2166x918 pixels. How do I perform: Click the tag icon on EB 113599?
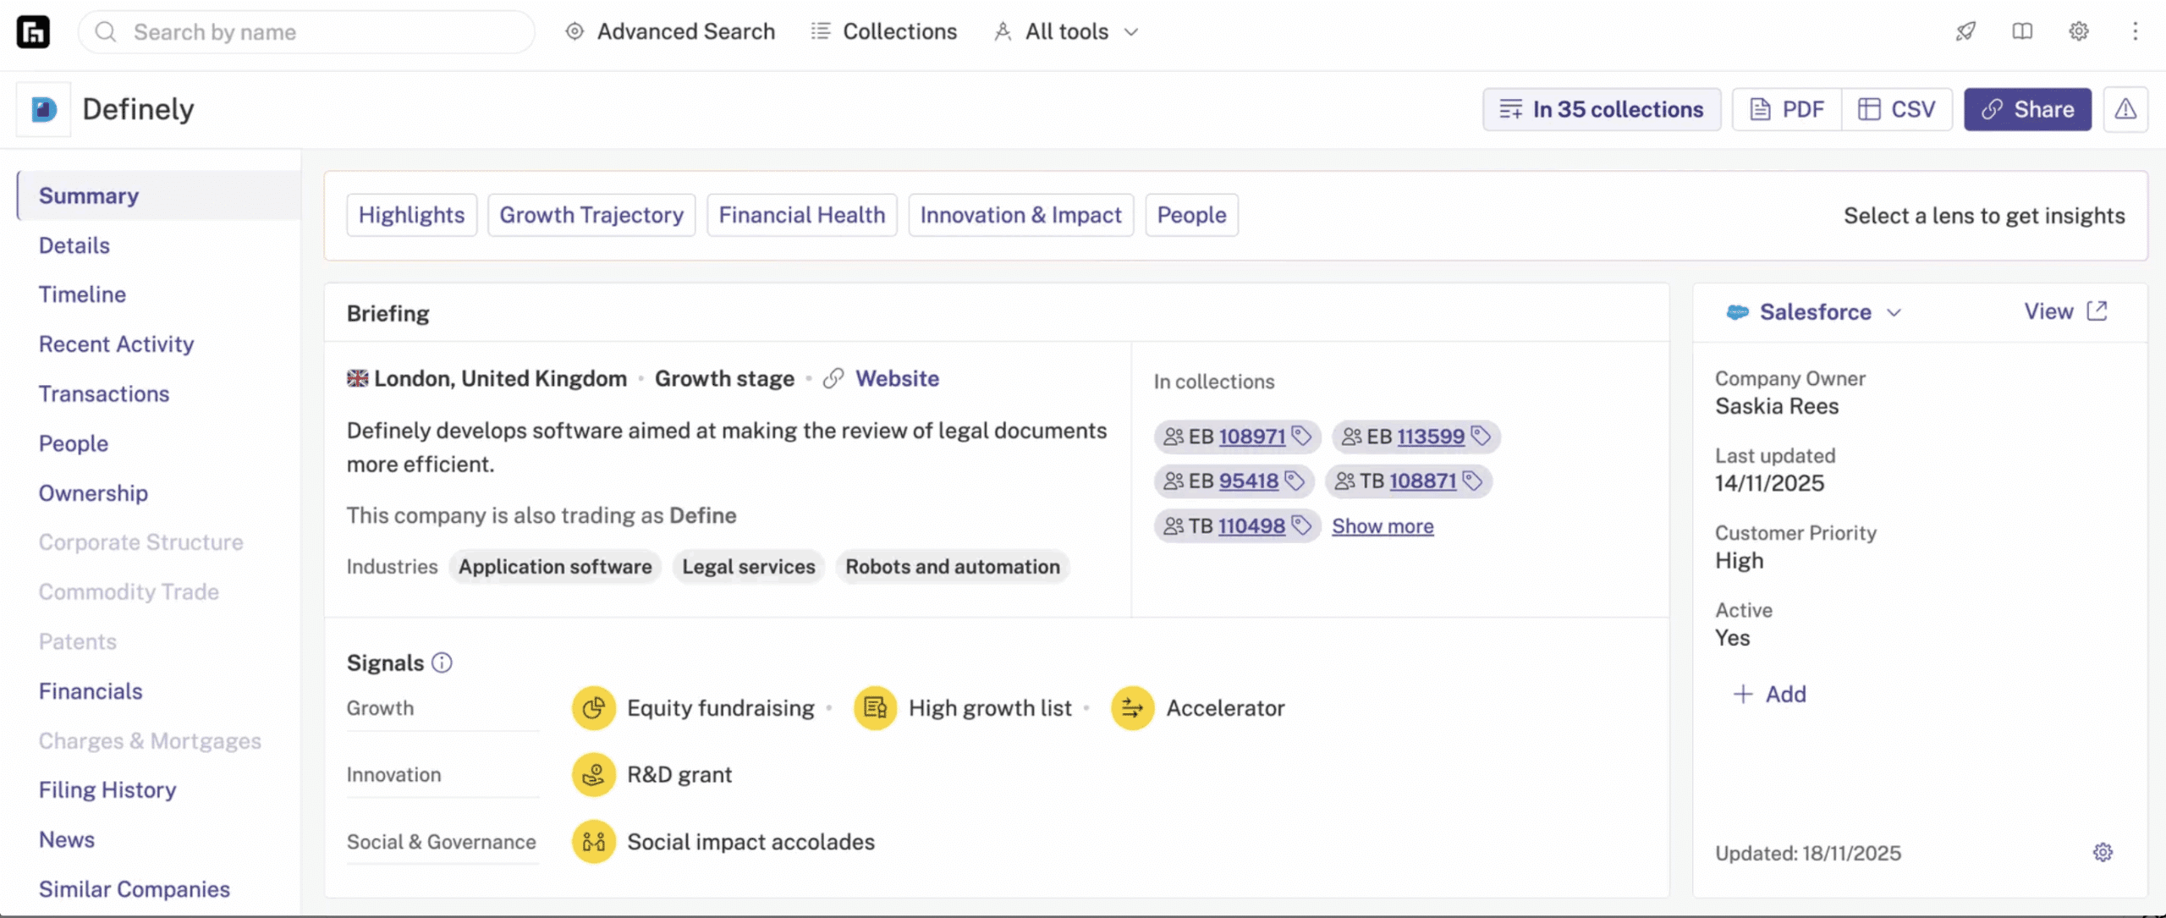pos(1481,436)
